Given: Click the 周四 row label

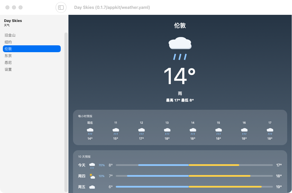Looking at the screenshot, I should coord(82,176).
